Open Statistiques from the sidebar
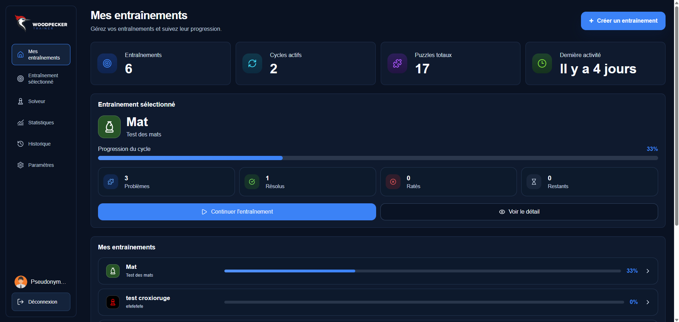This screenshot has width=679, height=322. coord(41,123)
